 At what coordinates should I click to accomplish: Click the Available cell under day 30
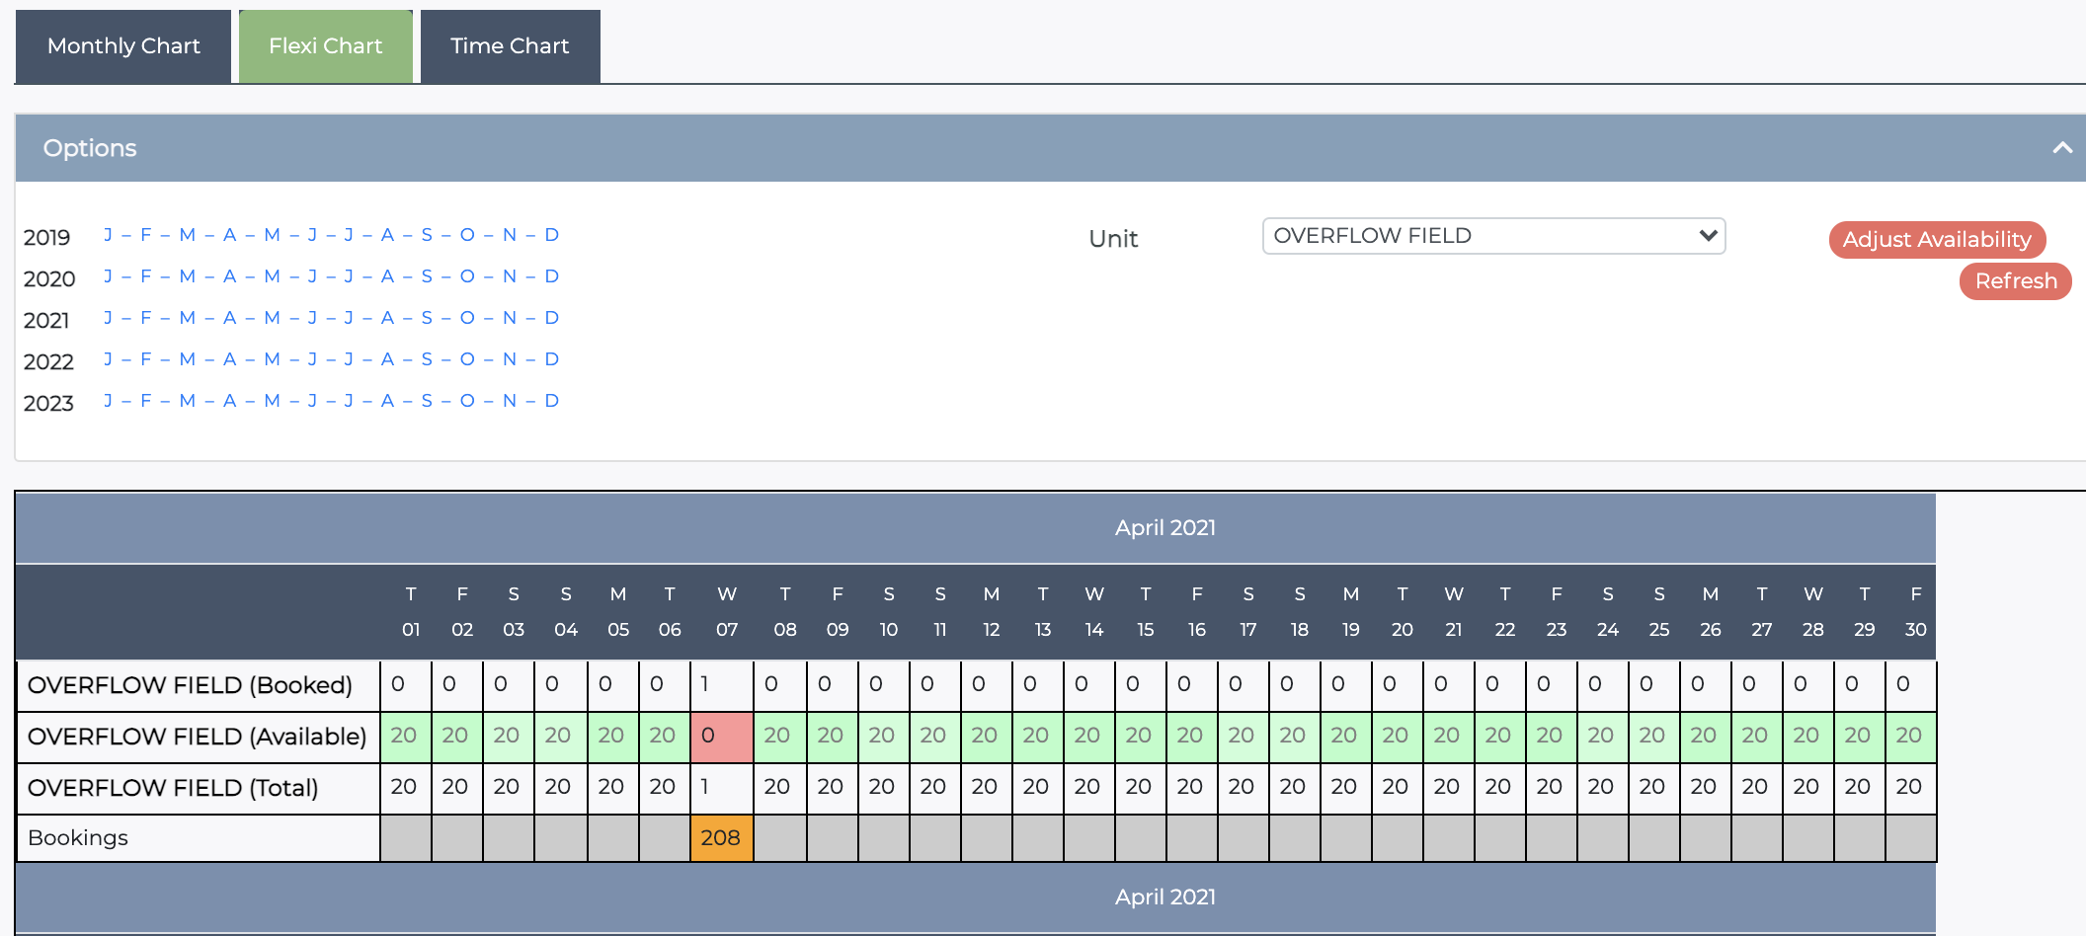1909,736
